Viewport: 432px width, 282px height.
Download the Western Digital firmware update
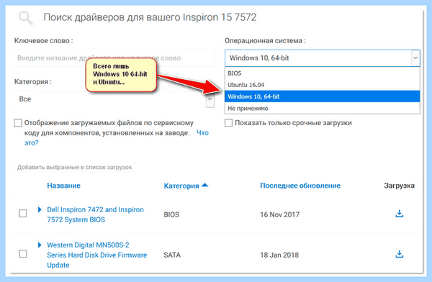tap(399, 254)
